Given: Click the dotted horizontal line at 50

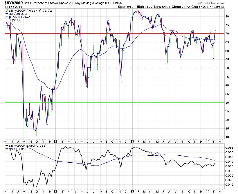Looking at the screenshot, I should tap(115, 68).
